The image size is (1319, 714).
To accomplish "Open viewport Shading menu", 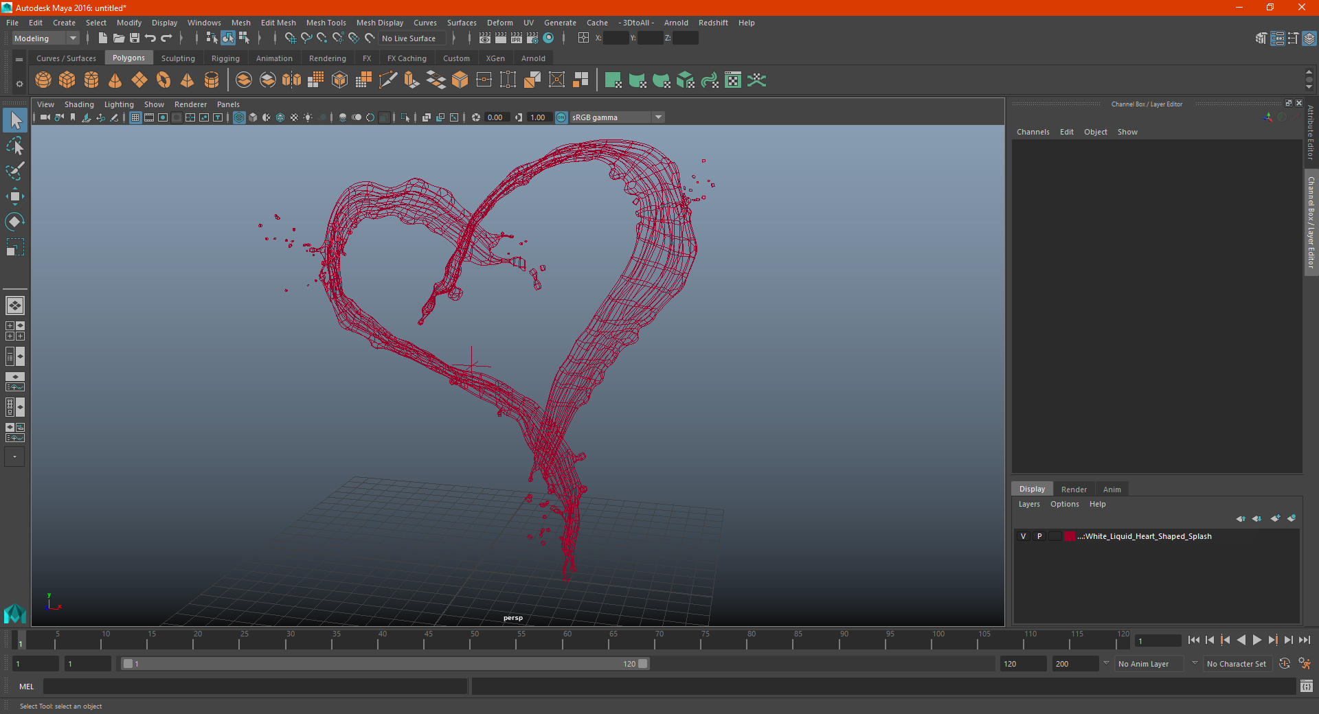I will (79, 104).
